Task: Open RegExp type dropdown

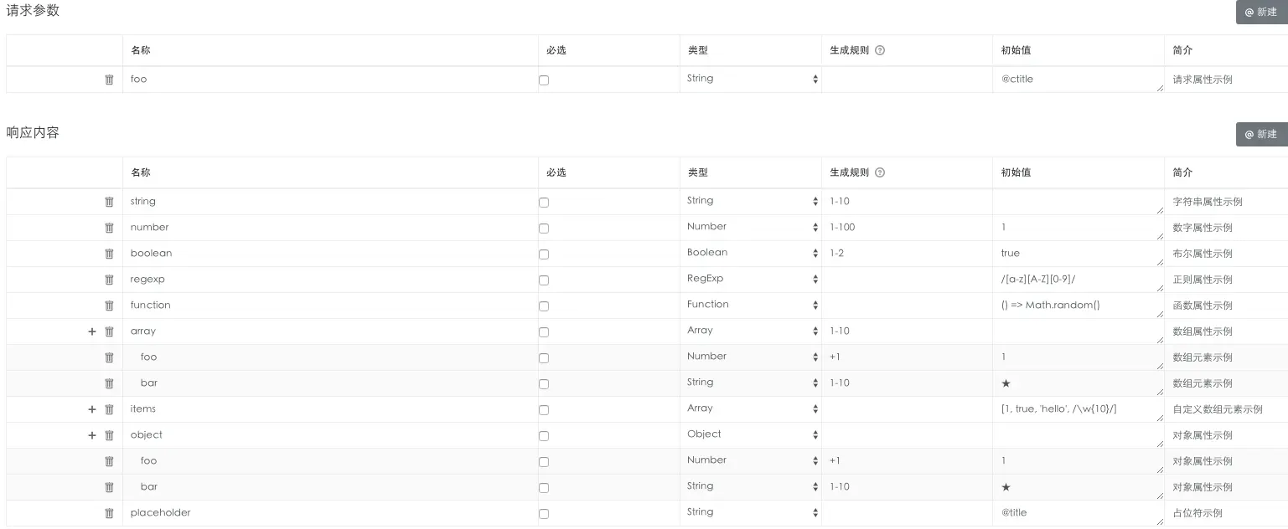Action: pyautogui.click(x=751, y=279)
